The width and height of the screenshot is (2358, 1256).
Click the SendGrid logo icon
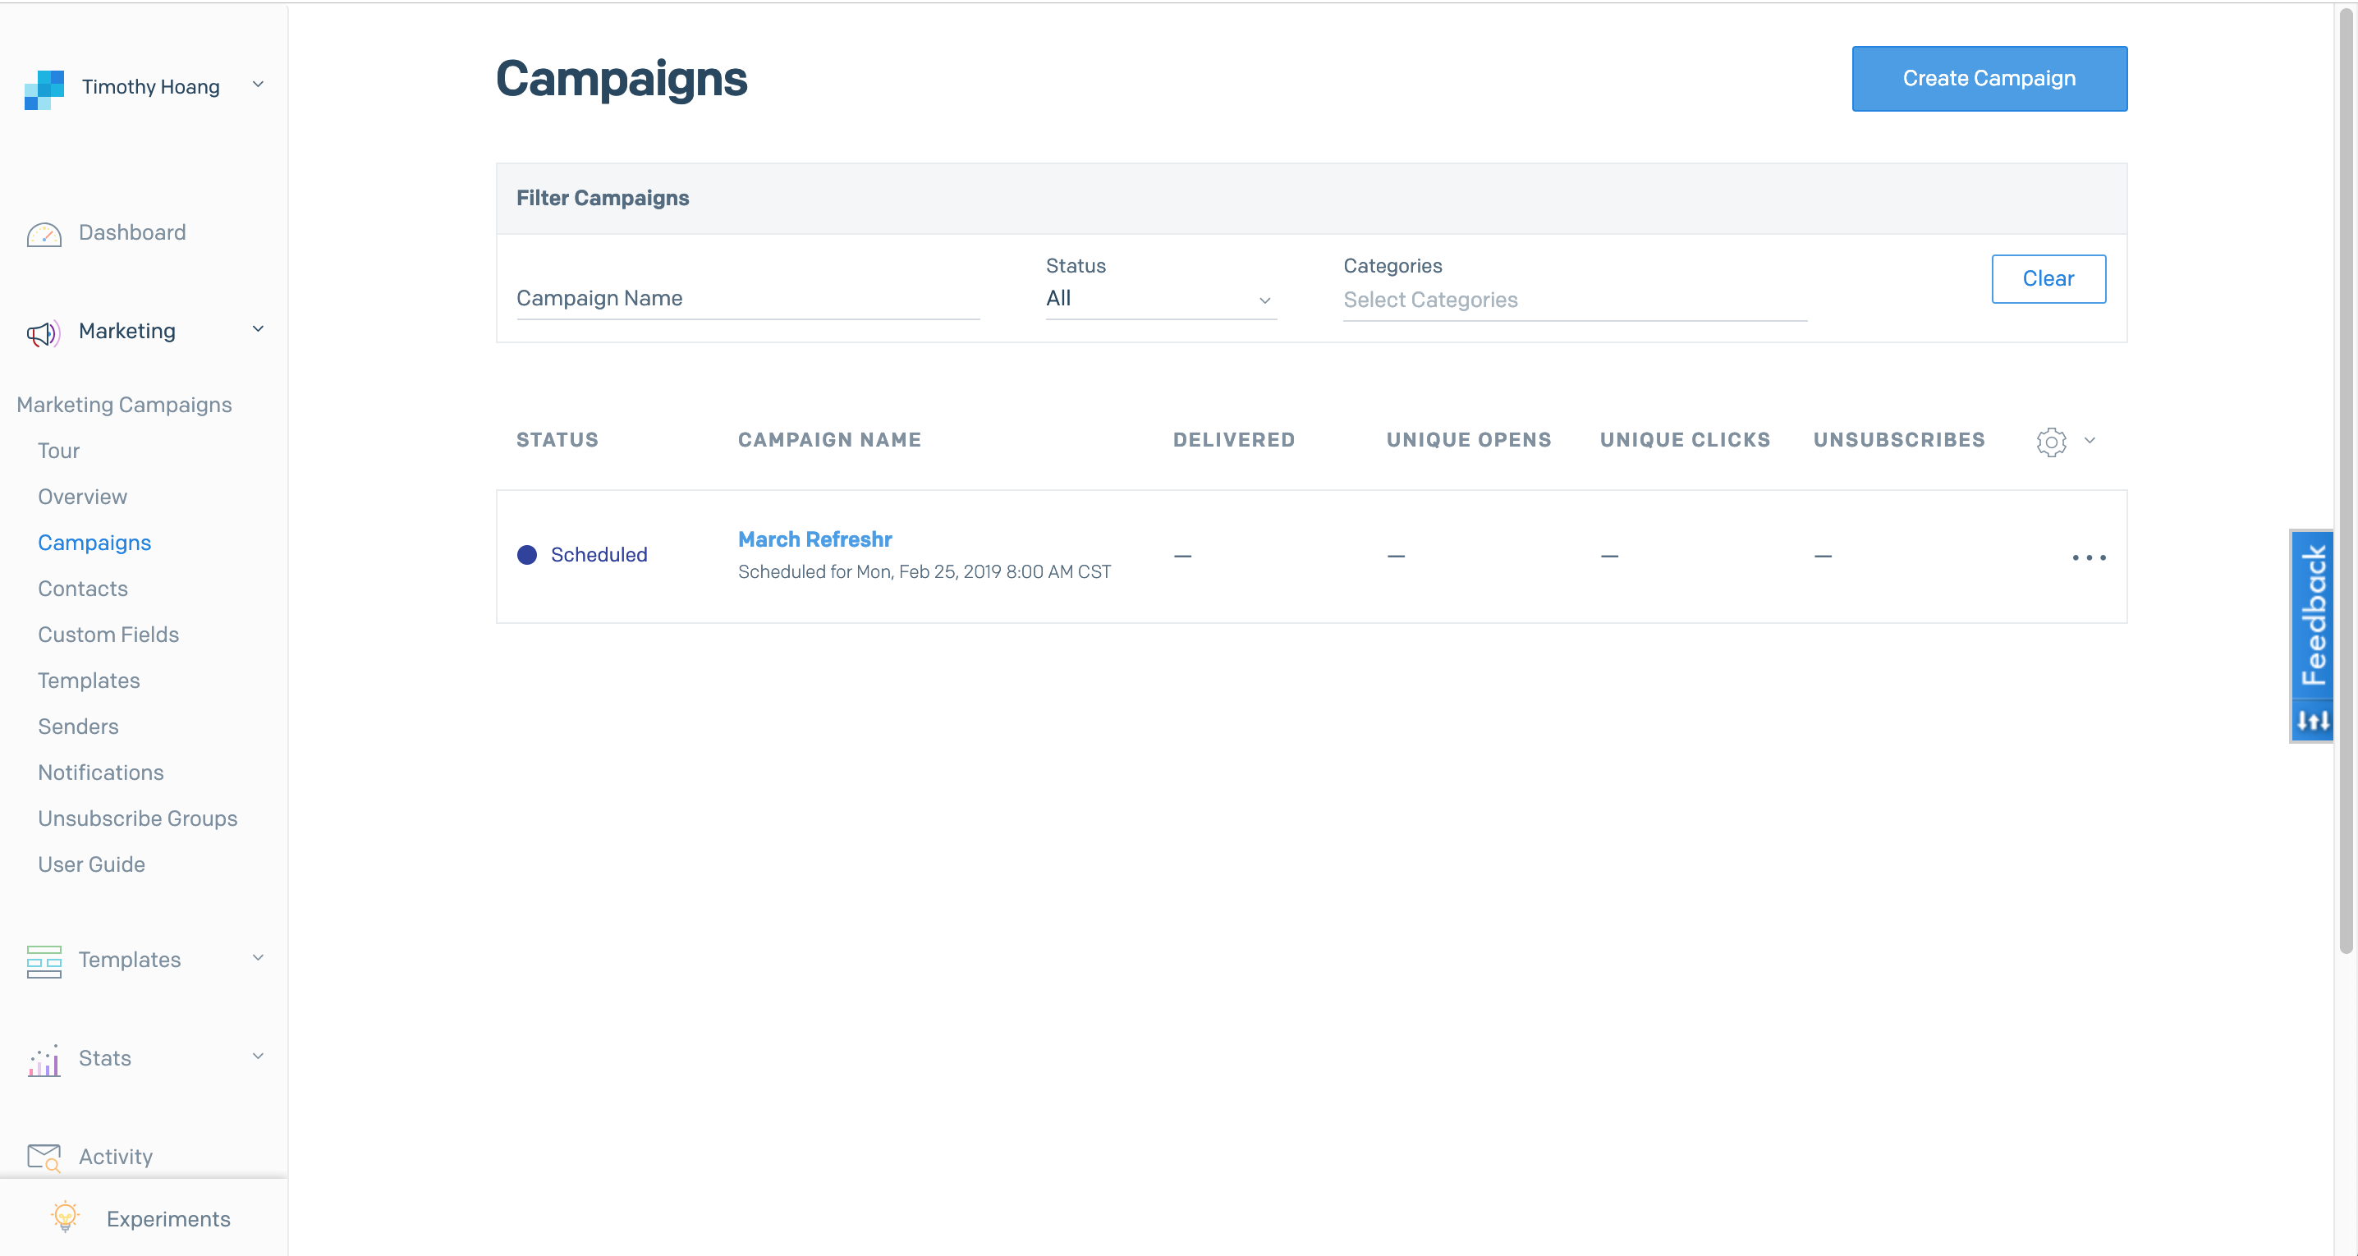[x=44, y=89]
